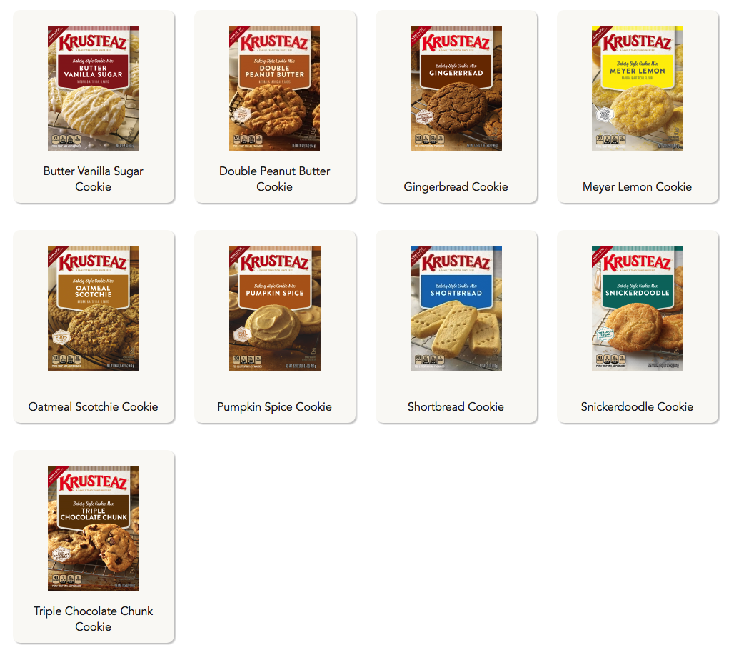
Task: Open the Meyer Lemon Cookie text link
Action: click(637, 186)
